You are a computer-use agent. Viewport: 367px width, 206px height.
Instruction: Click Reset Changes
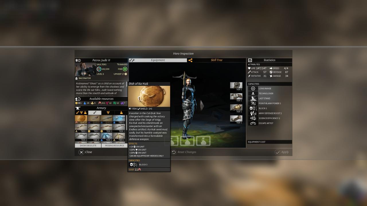pos(184,152)
